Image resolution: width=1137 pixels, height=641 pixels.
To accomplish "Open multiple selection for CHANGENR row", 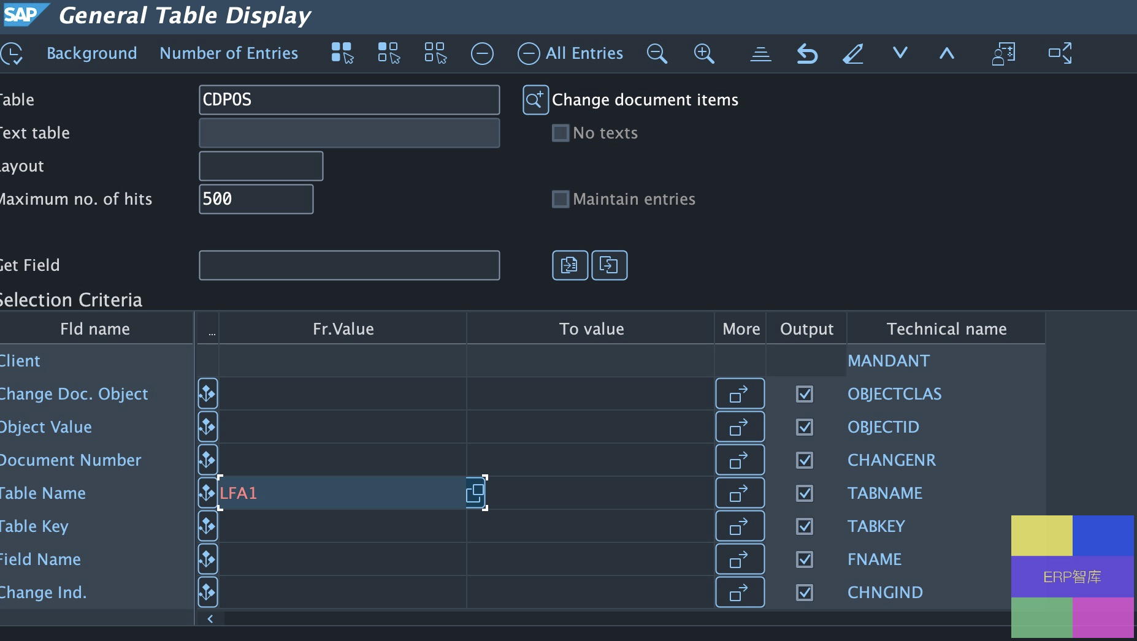I will [740, 460].
